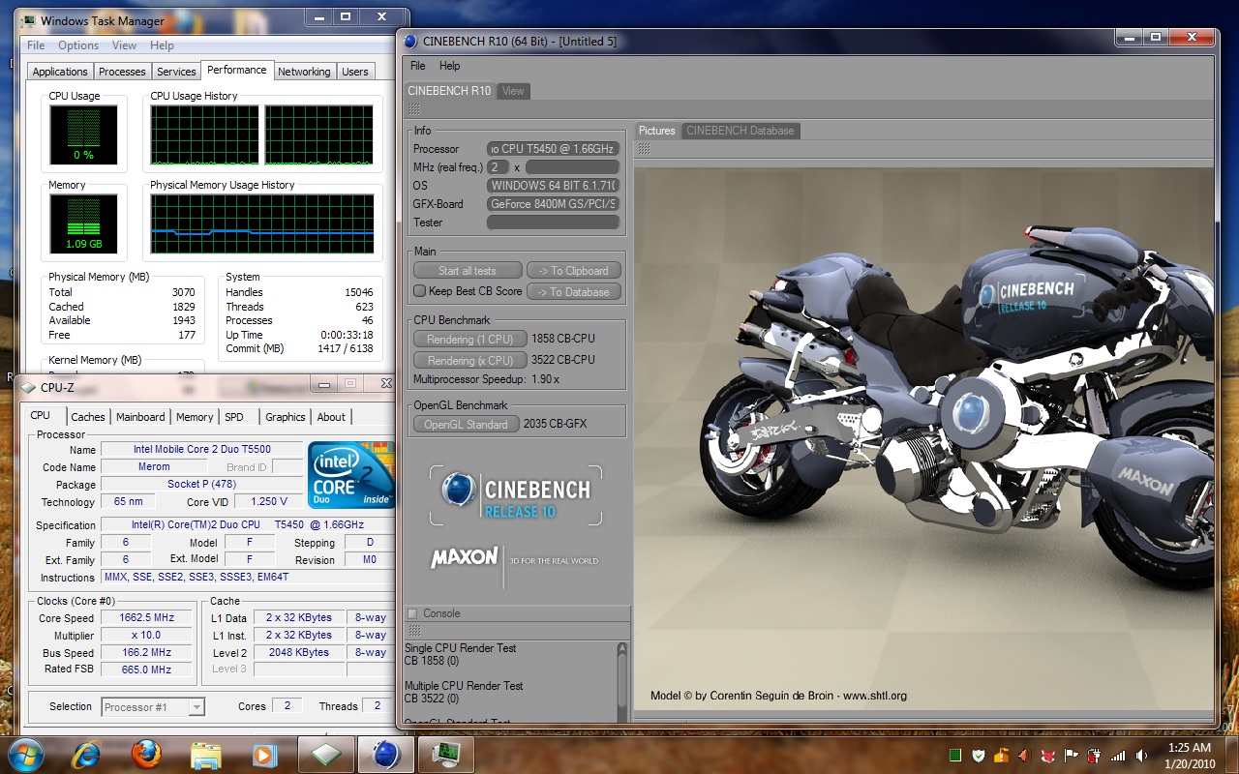
Task: Switch to CPU-Z via its taskbar button
Action: tap(325, 755)
